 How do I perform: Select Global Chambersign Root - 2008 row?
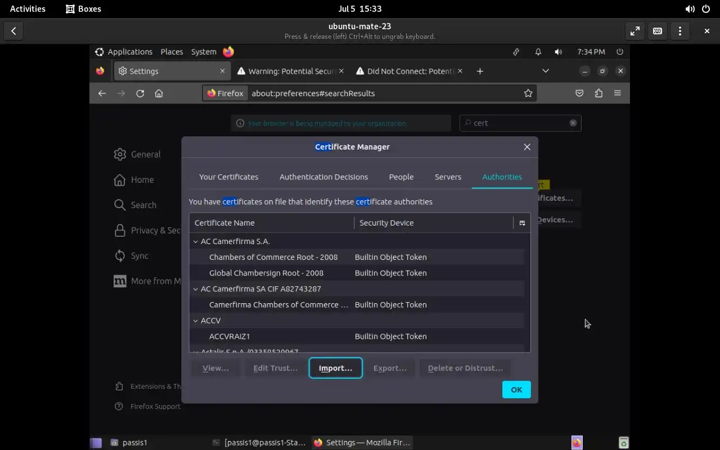[357, 273]
